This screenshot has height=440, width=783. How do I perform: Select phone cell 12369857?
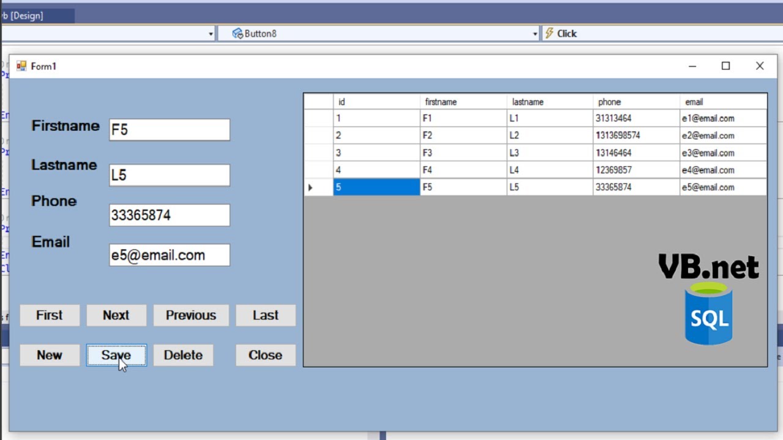(x=636, y=170)
